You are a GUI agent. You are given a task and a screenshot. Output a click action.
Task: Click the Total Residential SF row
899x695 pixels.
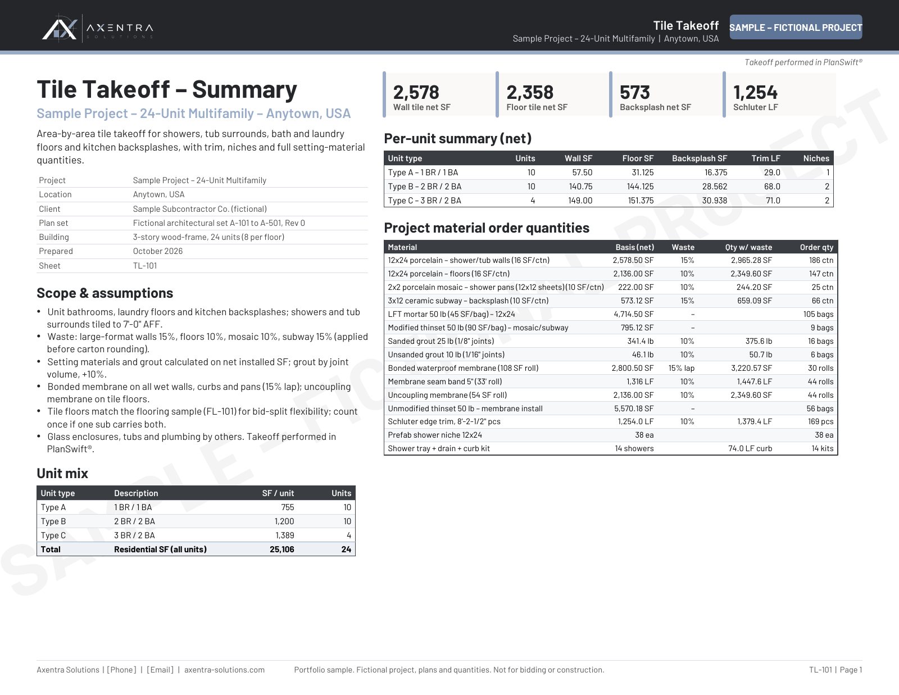pos(196,549)
